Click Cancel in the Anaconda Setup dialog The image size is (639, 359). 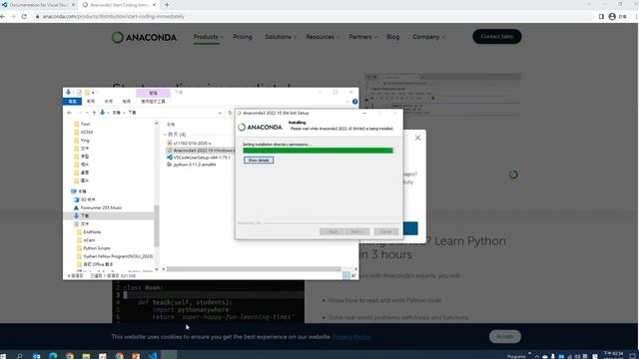[x=386, y=231]
